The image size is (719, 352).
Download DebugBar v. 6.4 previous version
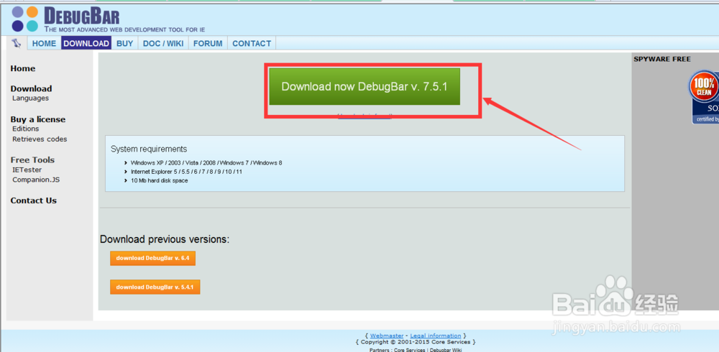(152, 258)
